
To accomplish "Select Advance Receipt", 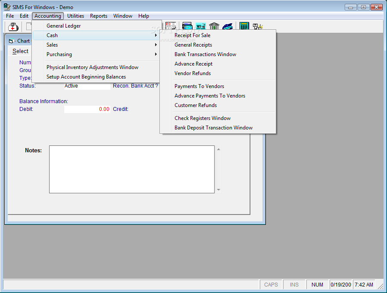I will 218,64.
